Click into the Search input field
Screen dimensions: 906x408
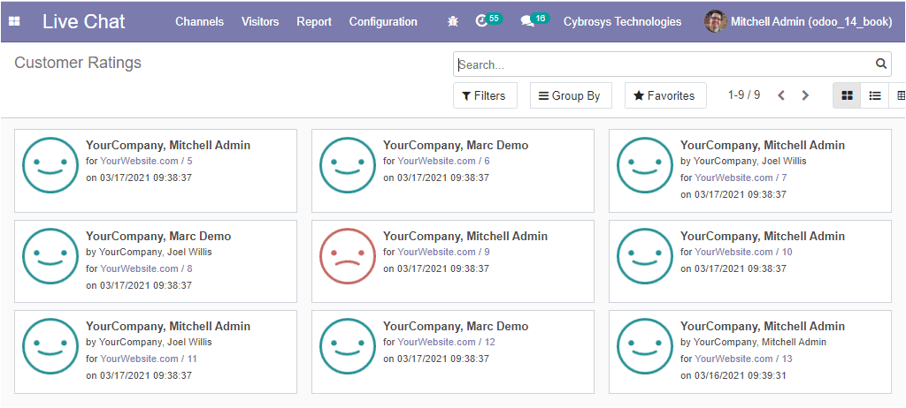point(664,64)
